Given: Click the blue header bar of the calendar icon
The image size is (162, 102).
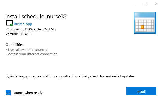Looking at the screenshot, I should 145,15.
